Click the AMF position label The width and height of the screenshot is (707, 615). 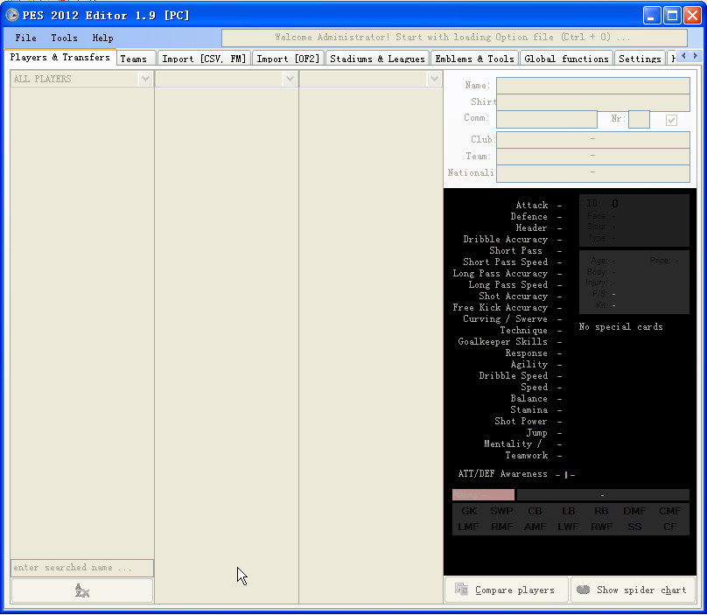point(535,527)
